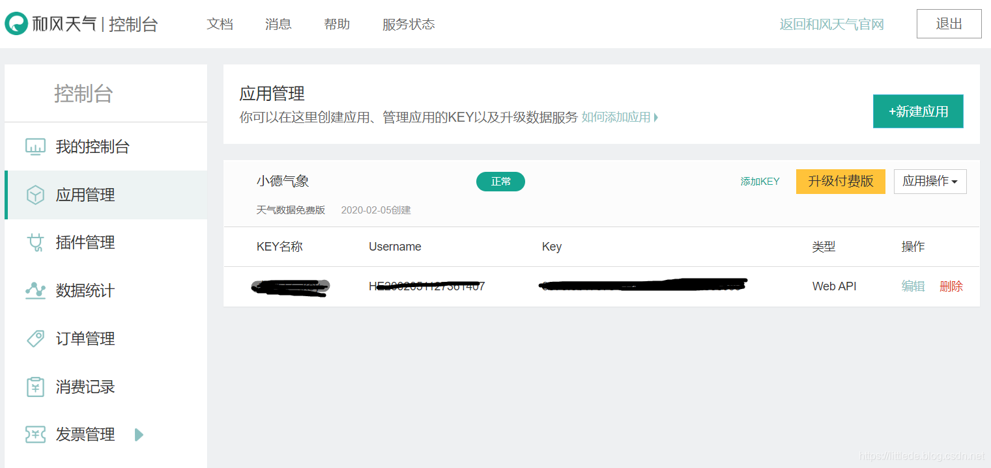This screenshot has width=991, height=468.
Task: Expand the 发票管理 submenu arrow
Action: (x=139, y=434)
